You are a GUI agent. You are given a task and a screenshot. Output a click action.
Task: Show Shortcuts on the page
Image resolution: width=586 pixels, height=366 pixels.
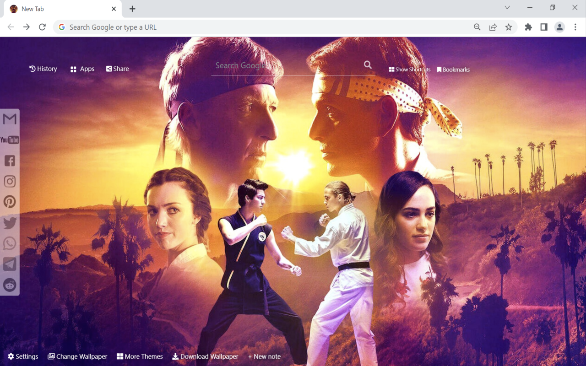[410, 70]
